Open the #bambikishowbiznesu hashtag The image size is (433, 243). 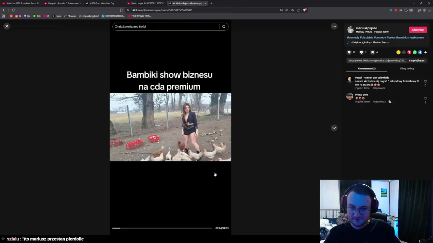click(x=410, y=37)
